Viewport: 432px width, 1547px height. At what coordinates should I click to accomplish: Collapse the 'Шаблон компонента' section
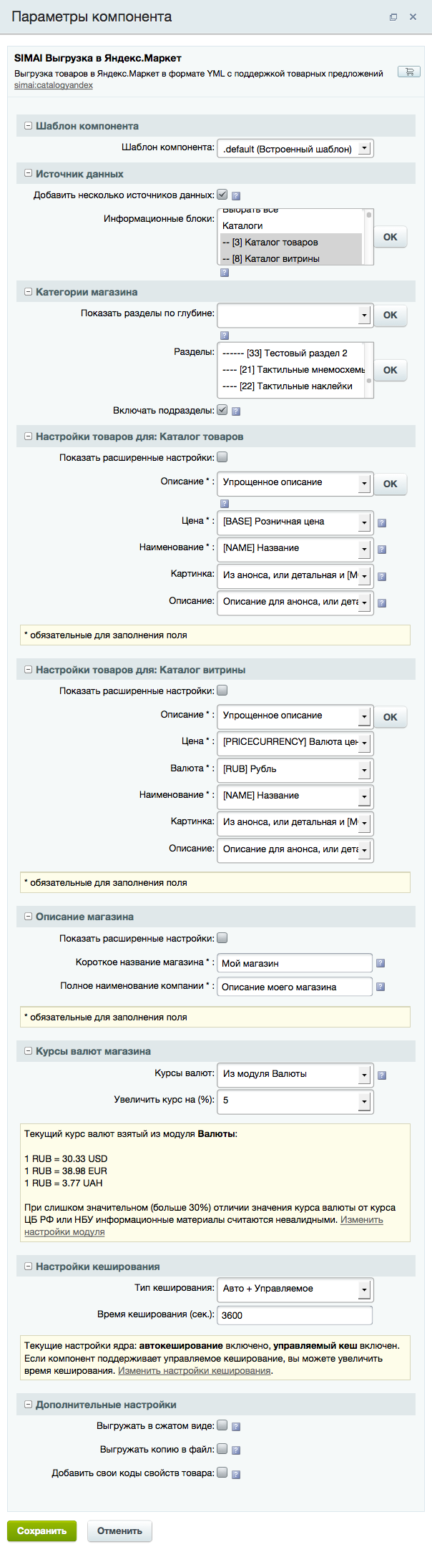(x=29, y=125)
